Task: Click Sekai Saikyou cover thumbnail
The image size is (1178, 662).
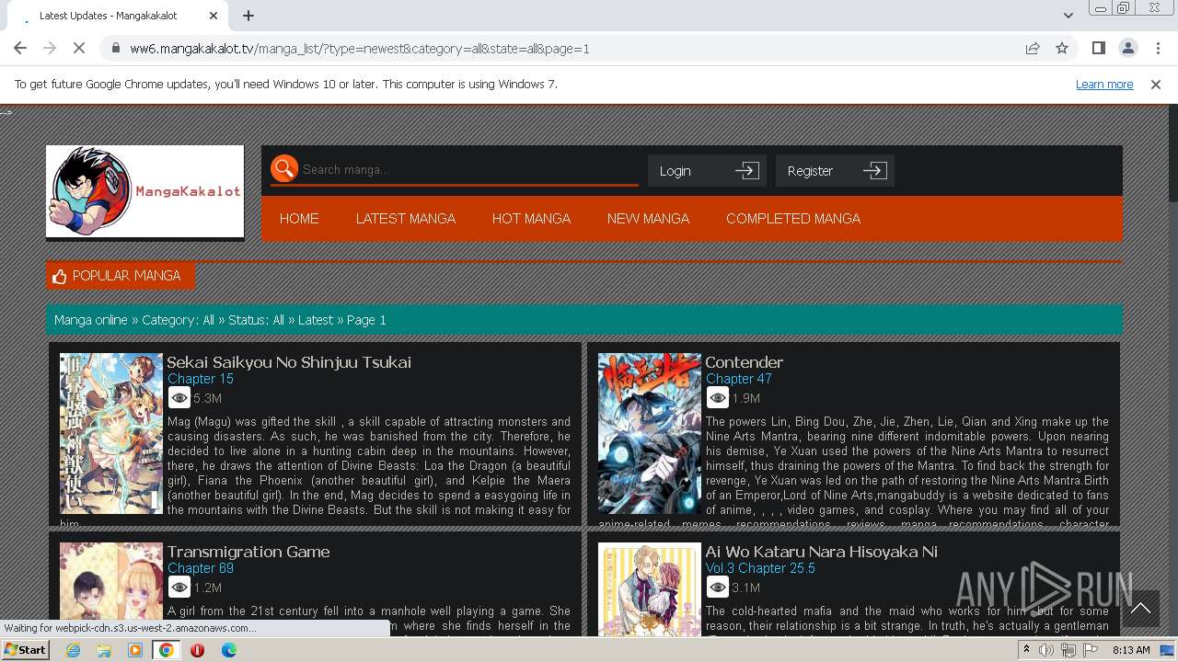Action: coord(111,433)
